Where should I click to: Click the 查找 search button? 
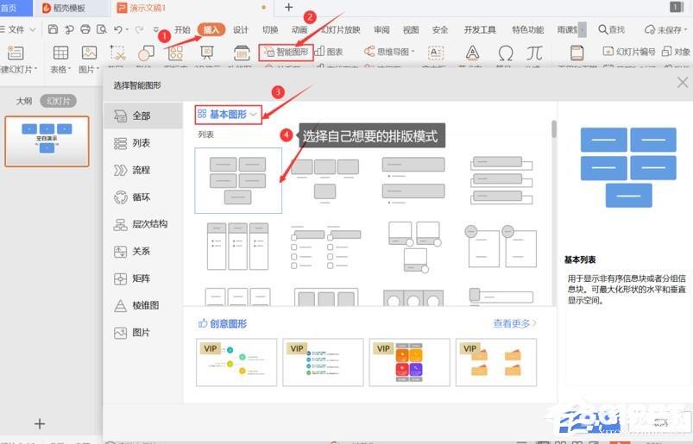point(611,29)
